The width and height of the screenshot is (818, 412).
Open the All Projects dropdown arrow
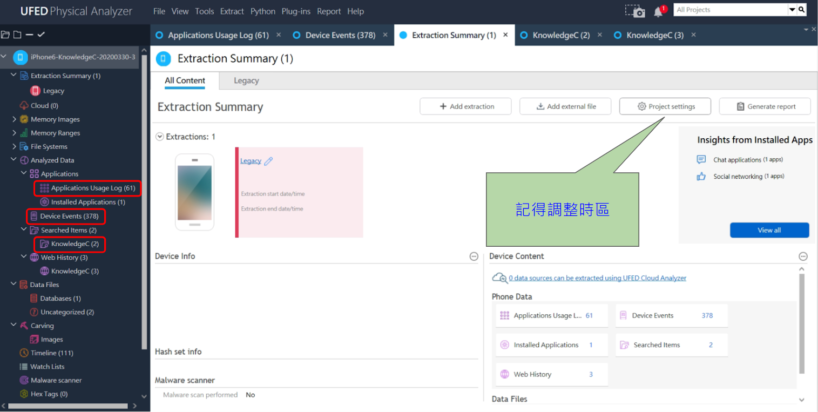click(792, 9)
